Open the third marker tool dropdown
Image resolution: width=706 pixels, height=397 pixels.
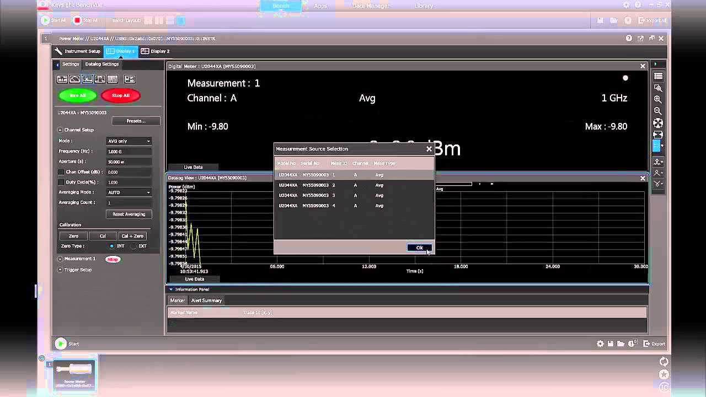pos(658,184)
